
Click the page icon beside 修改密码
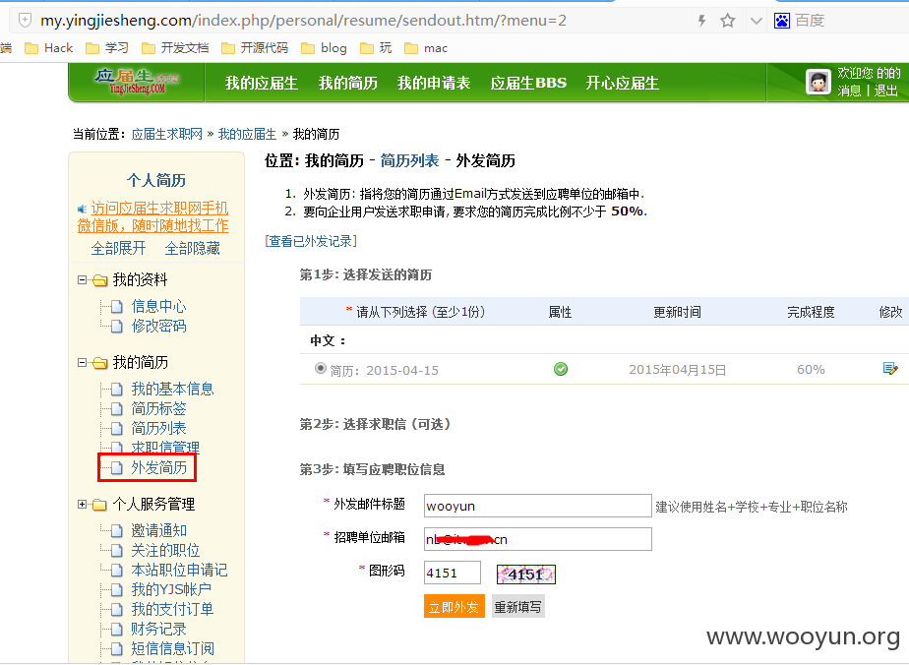point(116,326)
